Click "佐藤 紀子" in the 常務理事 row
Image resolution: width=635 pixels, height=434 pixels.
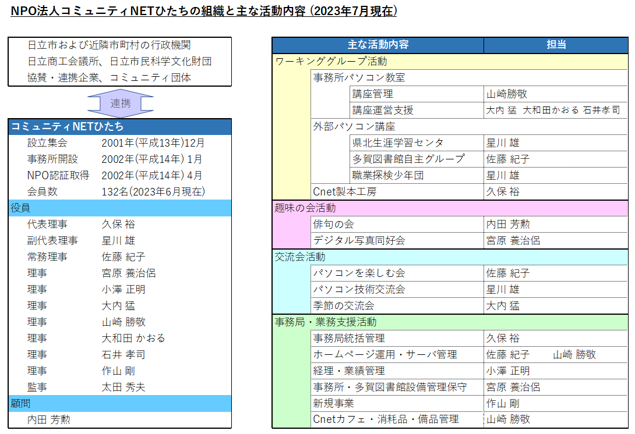click(x=124, y=257)
